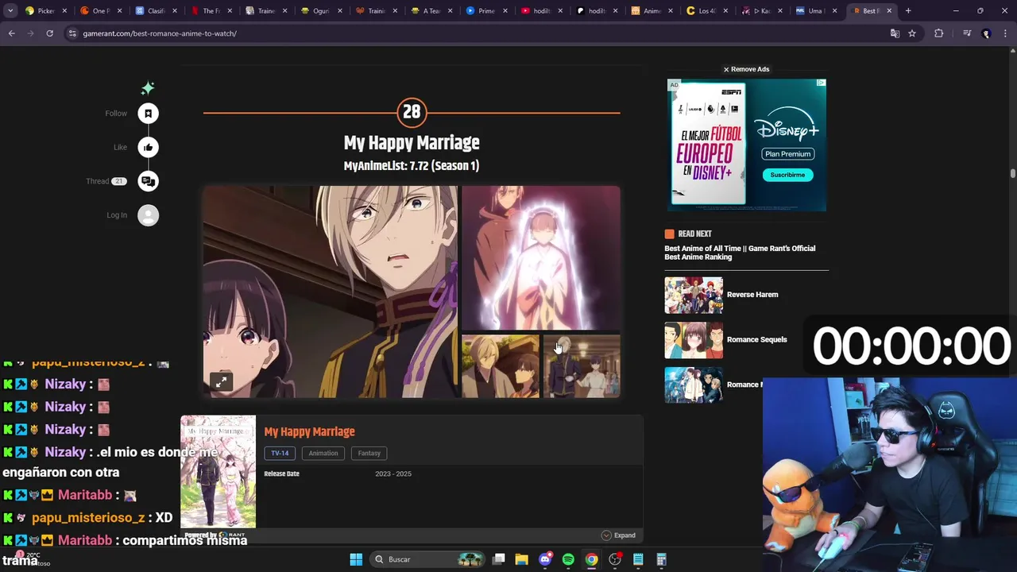The image size is (1017, 572).
Task: Expand the main anime image fullscreen
Action: point(222,382)
